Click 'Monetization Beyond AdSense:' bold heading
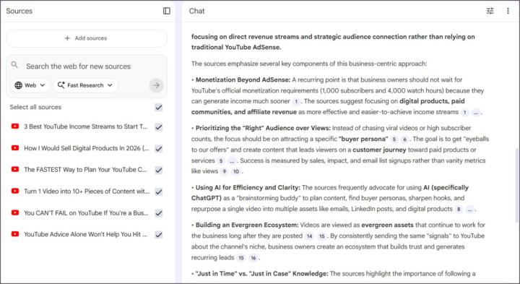Screen dimensions: 520x284 (x=243, y=79)
